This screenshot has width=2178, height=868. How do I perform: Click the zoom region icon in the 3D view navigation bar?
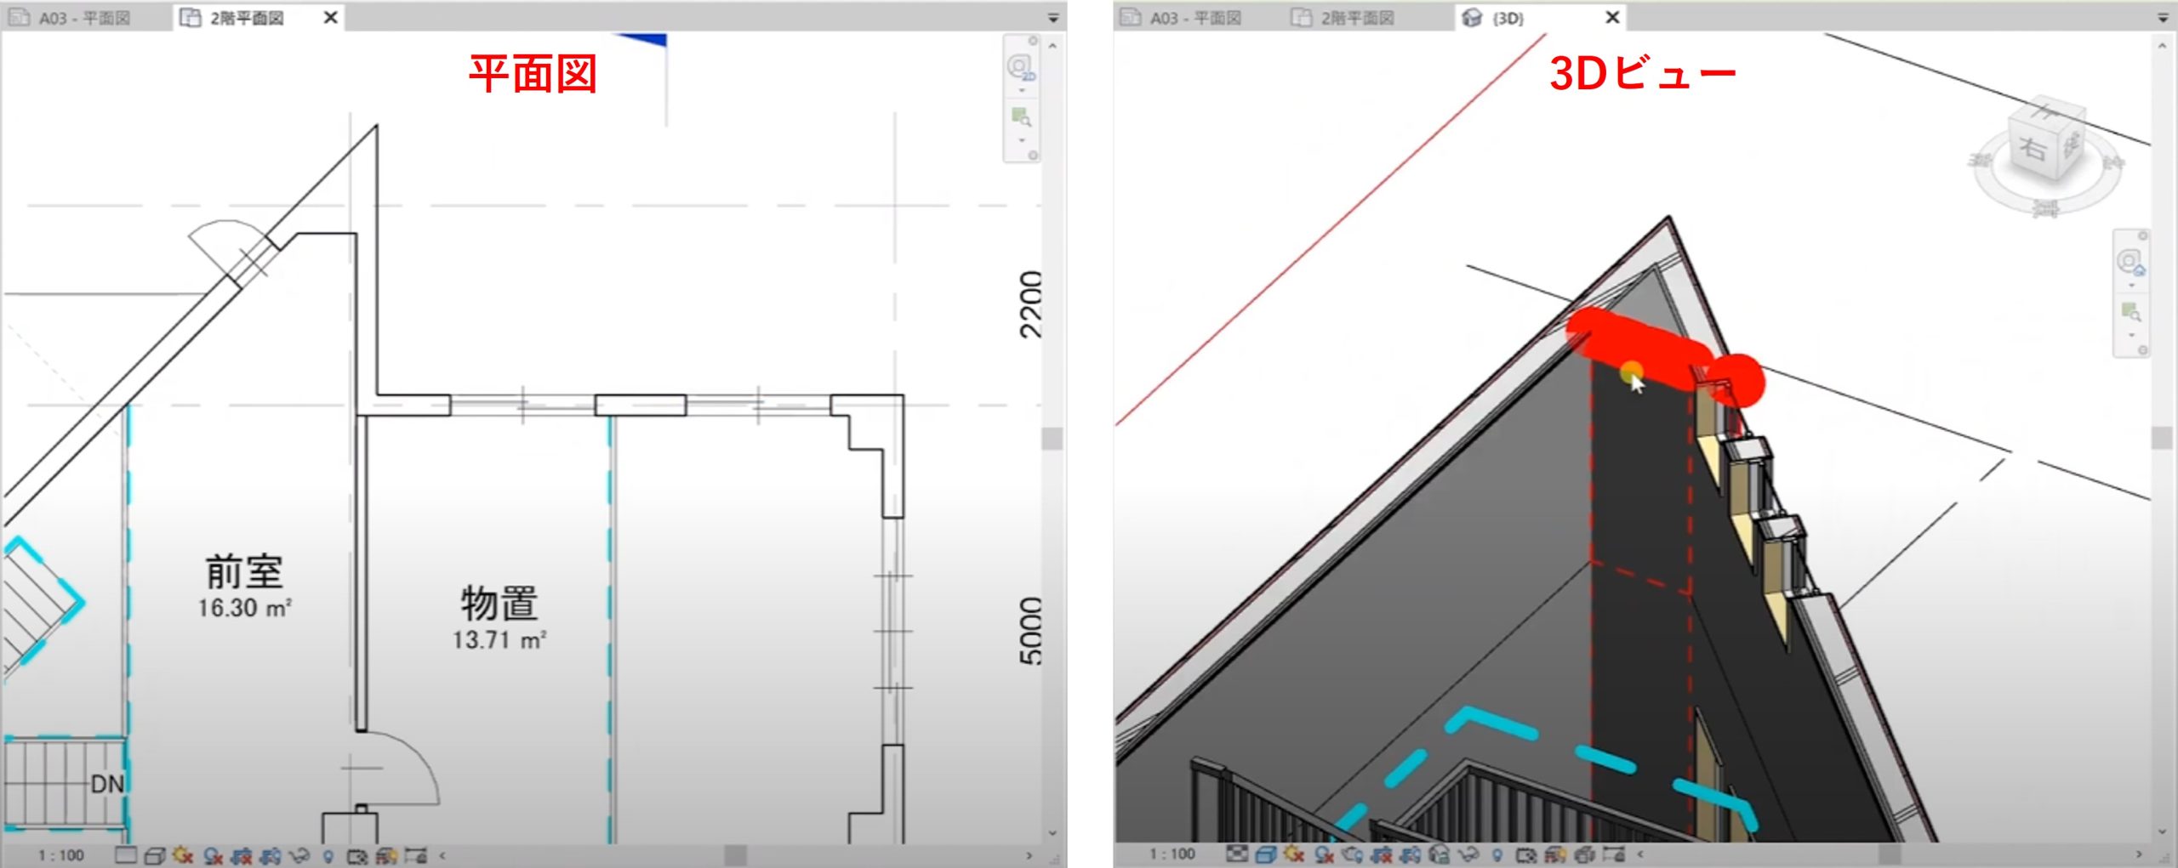pos(2130,312)
